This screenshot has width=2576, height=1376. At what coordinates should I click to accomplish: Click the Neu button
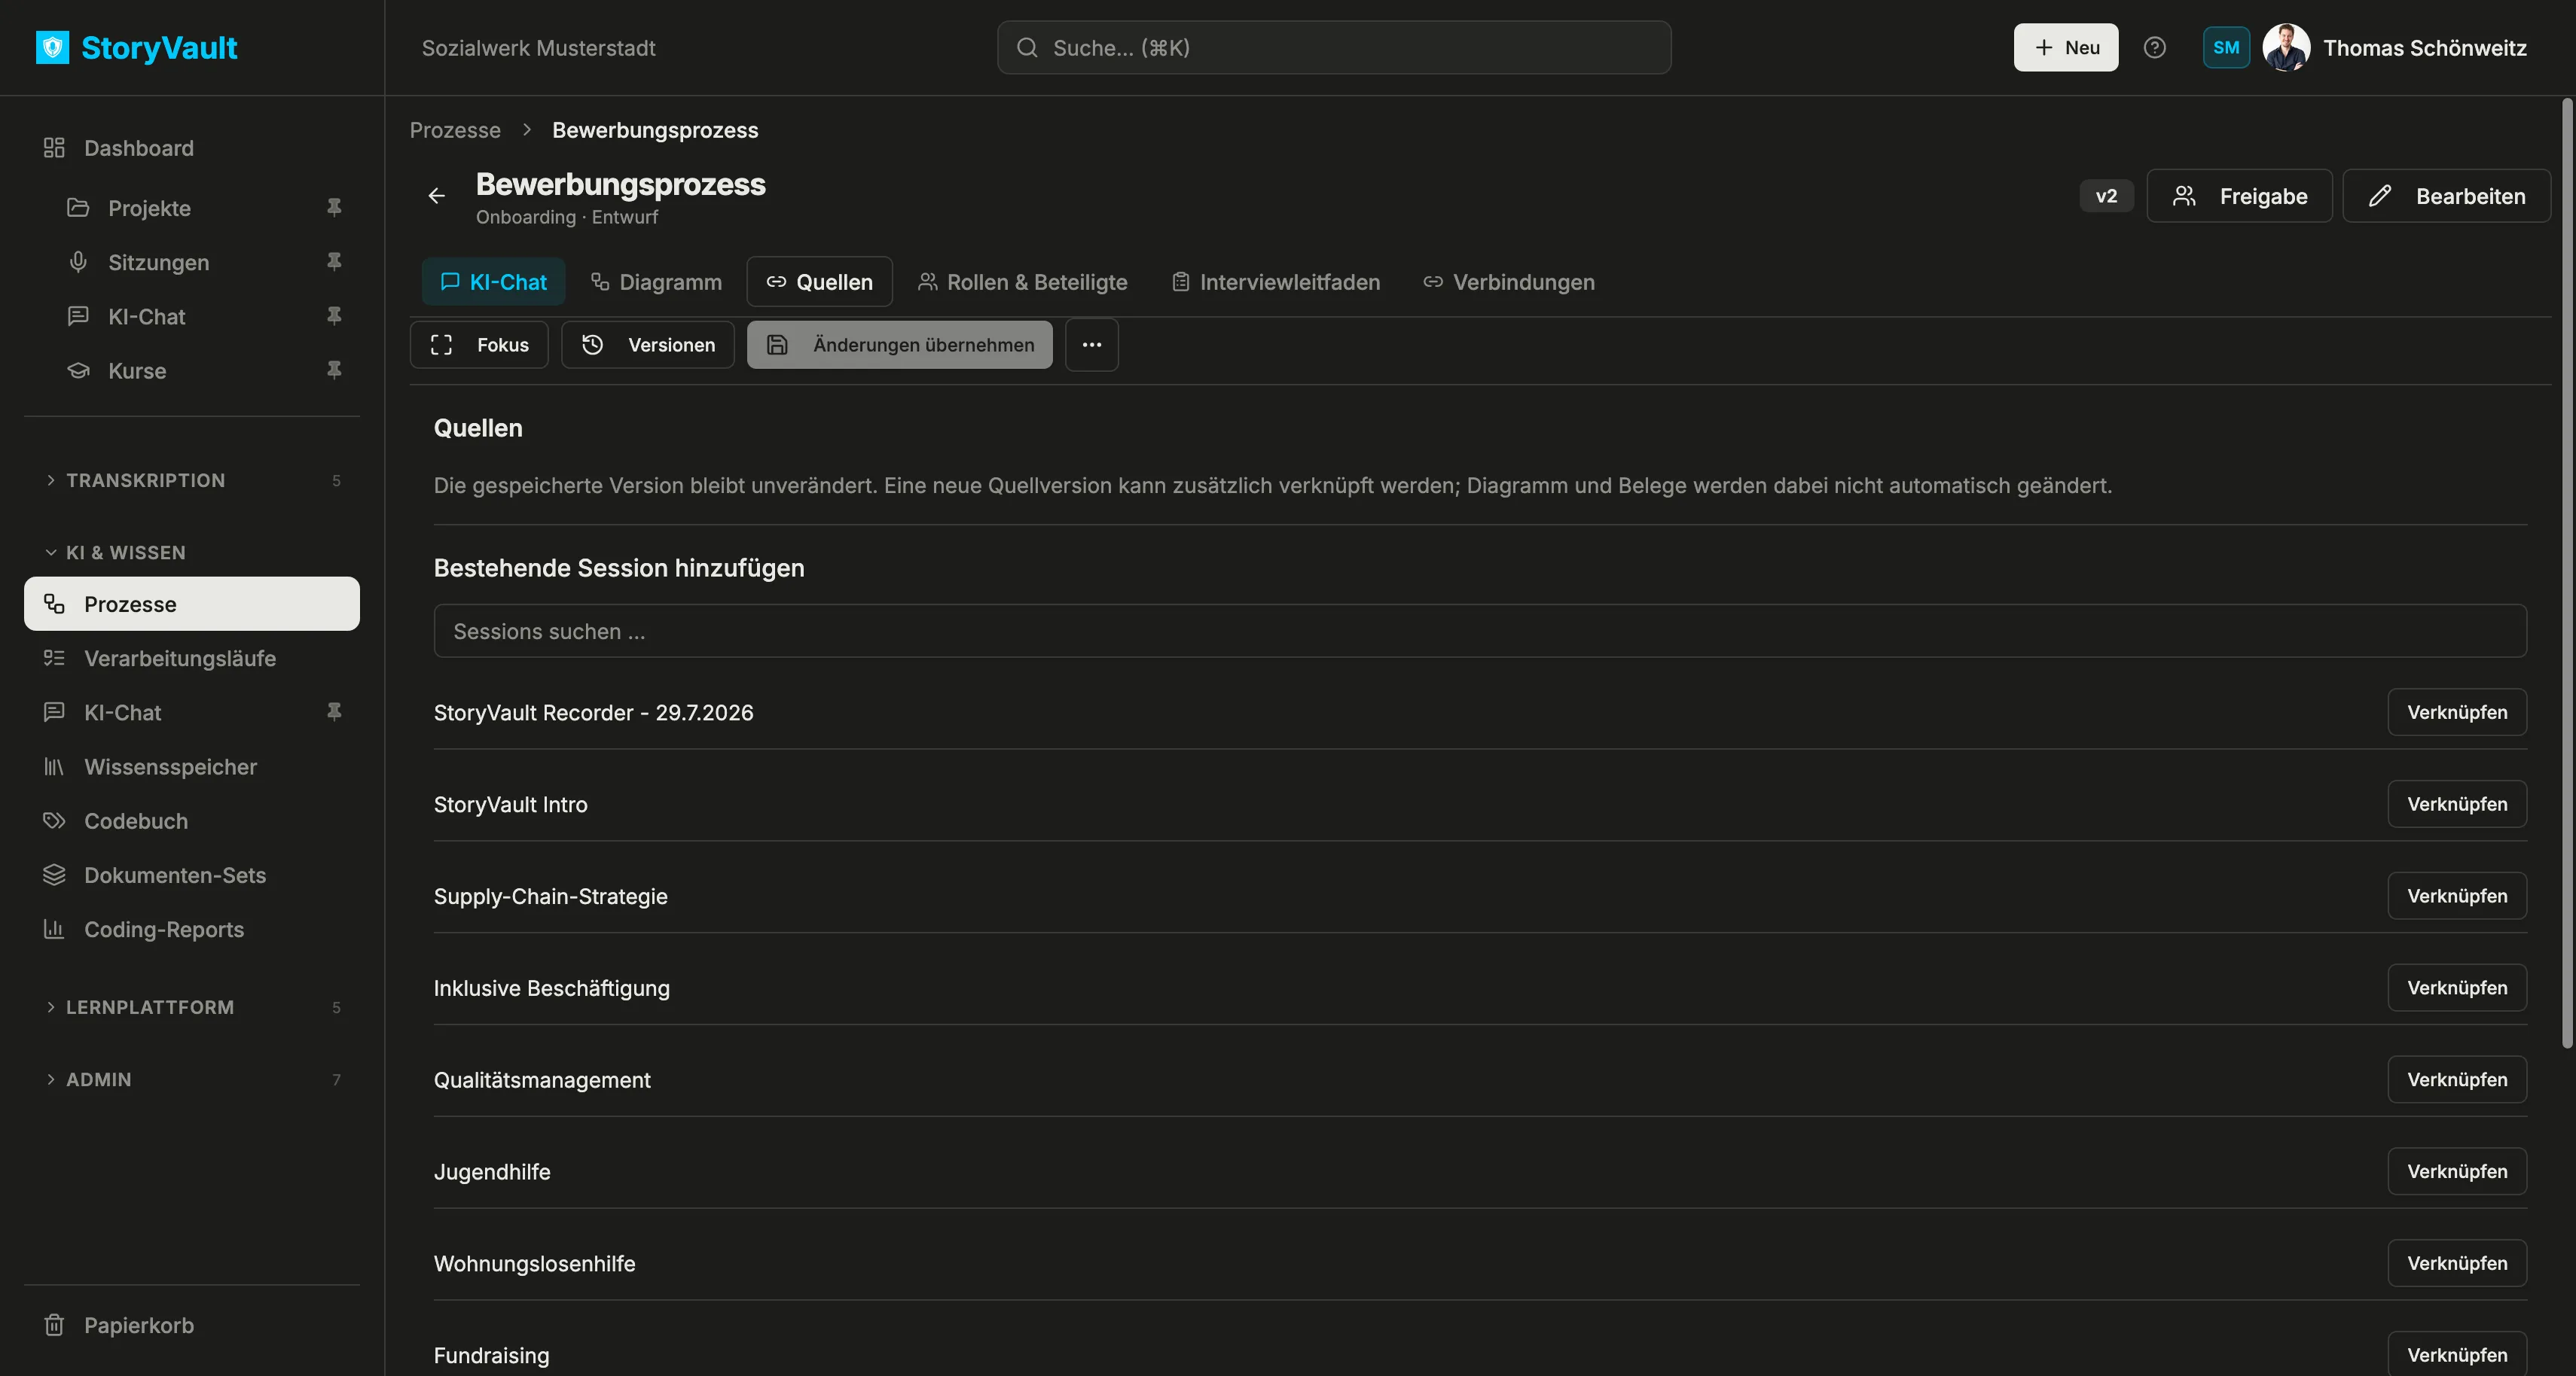point(2066,47)
